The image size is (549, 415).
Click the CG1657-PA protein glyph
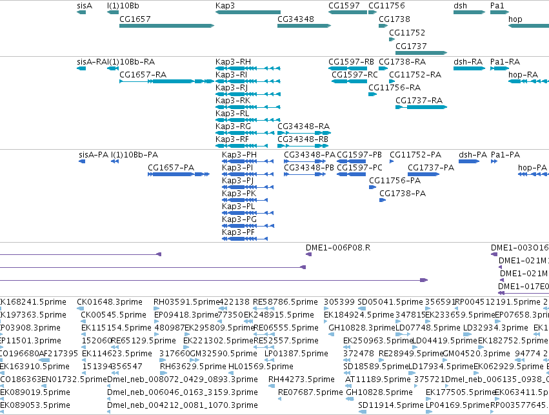[179, 174]
